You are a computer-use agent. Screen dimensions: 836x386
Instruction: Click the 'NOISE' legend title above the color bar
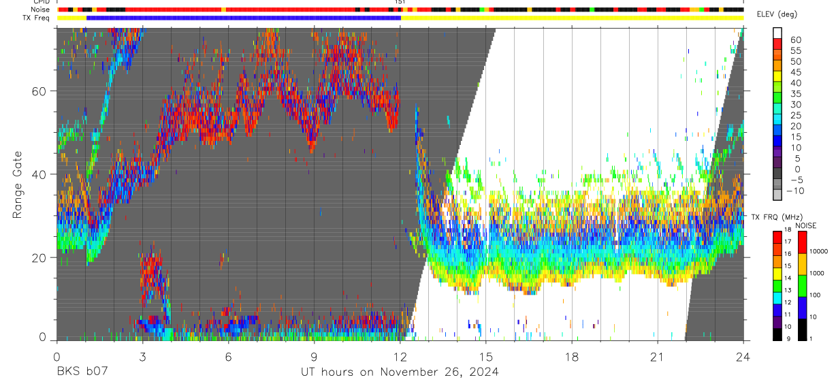805,225
